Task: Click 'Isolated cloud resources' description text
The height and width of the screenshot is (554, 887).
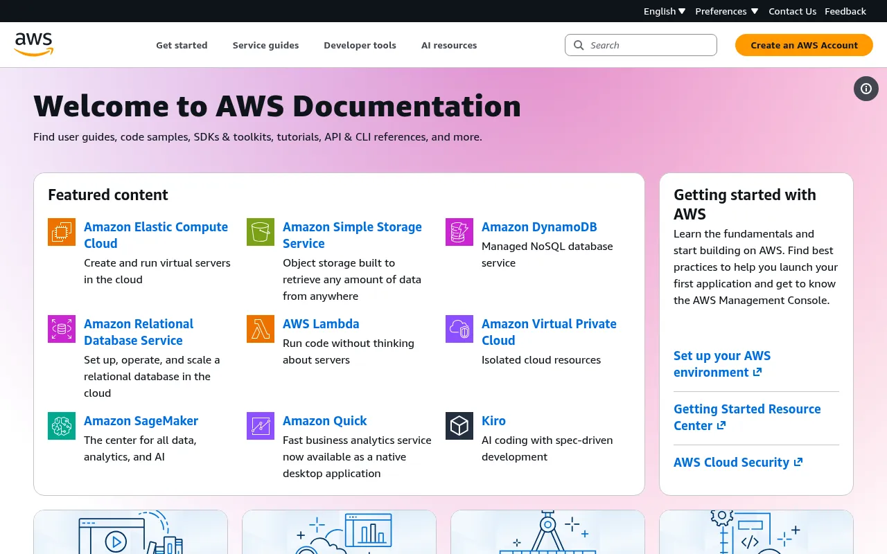Action: pyautogui.click(x=541, y=359)
